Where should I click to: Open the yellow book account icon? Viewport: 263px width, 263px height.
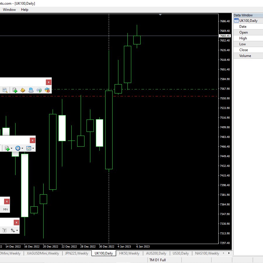(x=23, y=90)
